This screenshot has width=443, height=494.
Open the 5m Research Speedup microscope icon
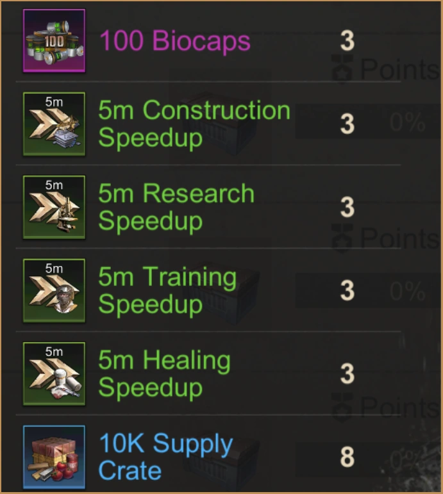(54, 207)
